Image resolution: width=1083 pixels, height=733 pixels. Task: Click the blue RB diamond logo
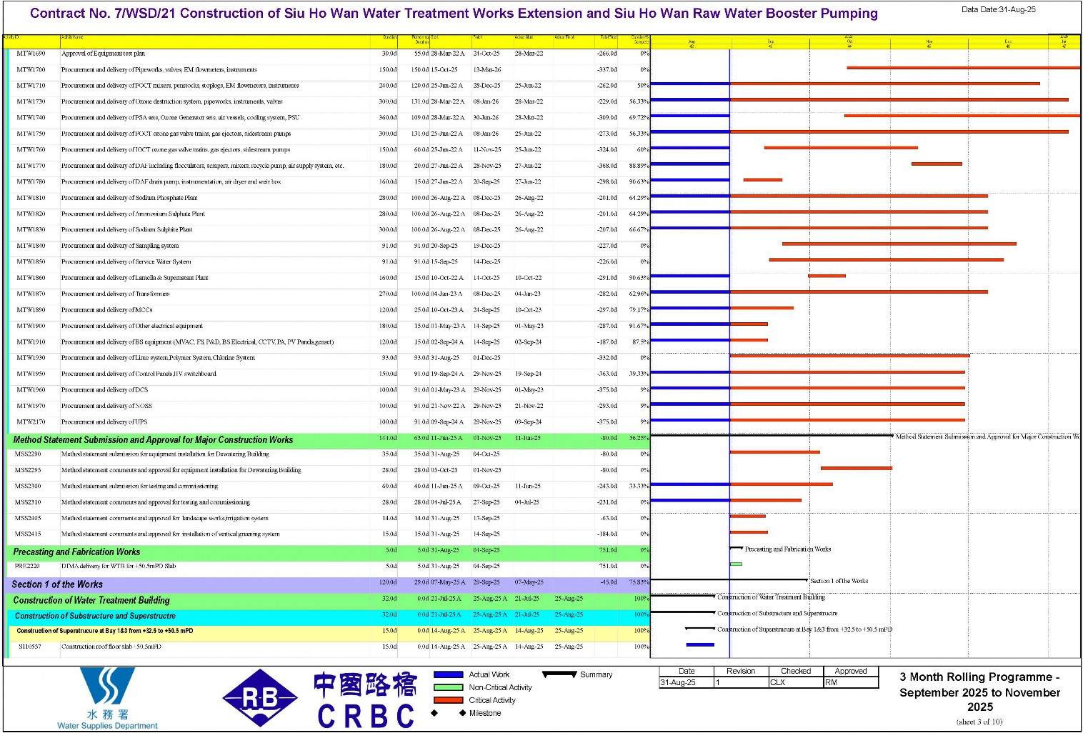click(x=260, y=698)
